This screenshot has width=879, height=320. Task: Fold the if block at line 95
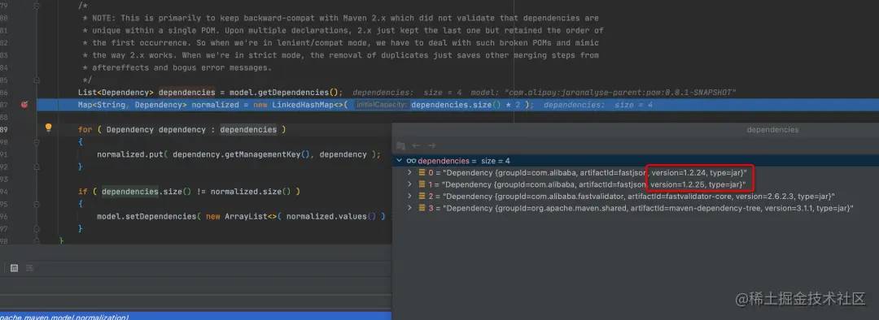coord(37,204)
